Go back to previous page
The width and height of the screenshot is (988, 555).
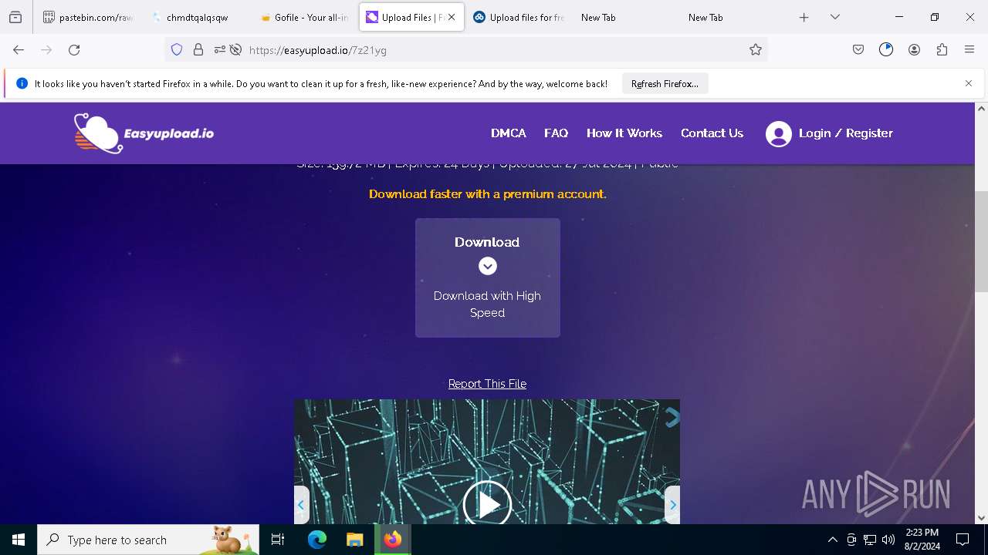19,49
